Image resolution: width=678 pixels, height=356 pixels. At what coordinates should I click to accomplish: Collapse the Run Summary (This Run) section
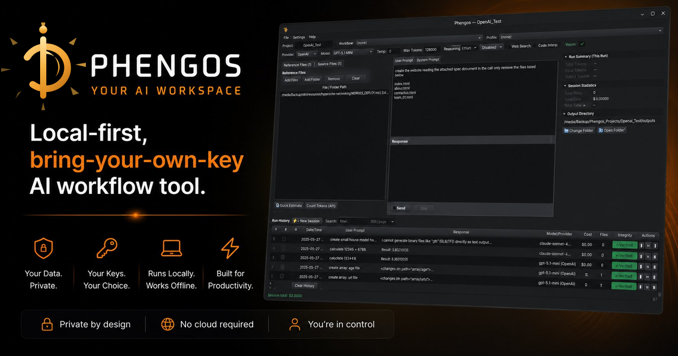[x=566, y=57]
